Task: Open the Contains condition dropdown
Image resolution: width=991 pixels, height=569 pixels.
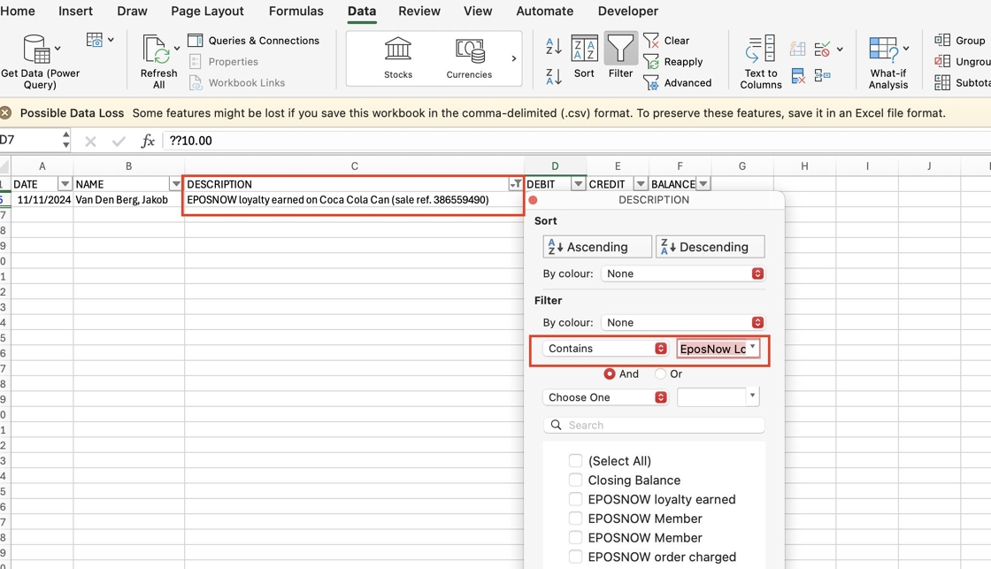Action: [605, 349]
